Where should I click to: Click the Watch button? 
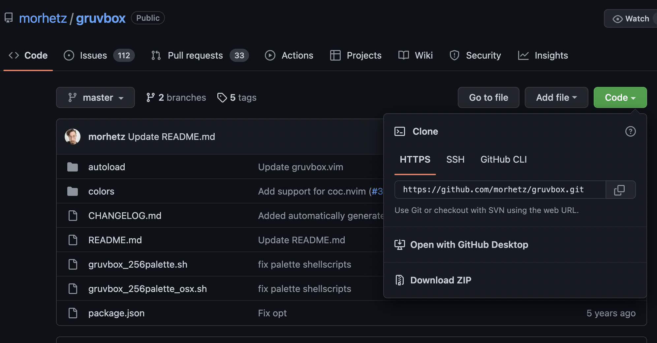(x=631, y=19)
